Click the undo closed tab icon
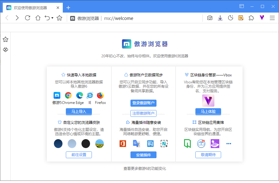This screenshot has height=183, width=279. [47, 18]
